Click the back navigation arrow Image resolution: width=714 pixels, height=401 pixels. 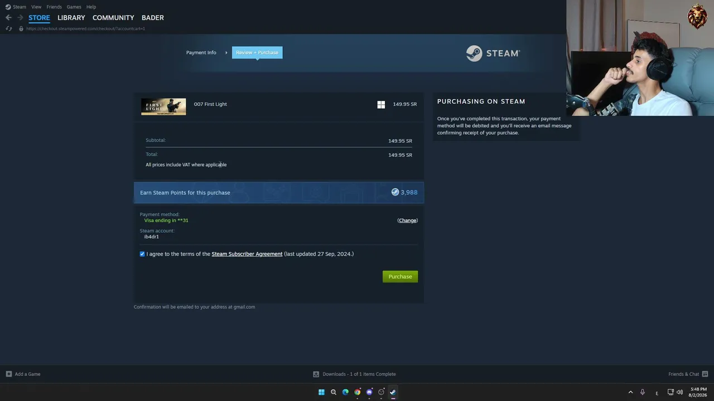[x=8, y=18]
